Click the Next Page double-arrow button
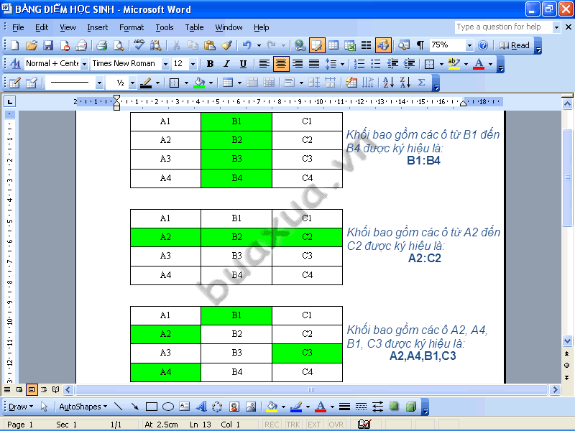Screen dimensions: 575x431 [x=567, y=377]
